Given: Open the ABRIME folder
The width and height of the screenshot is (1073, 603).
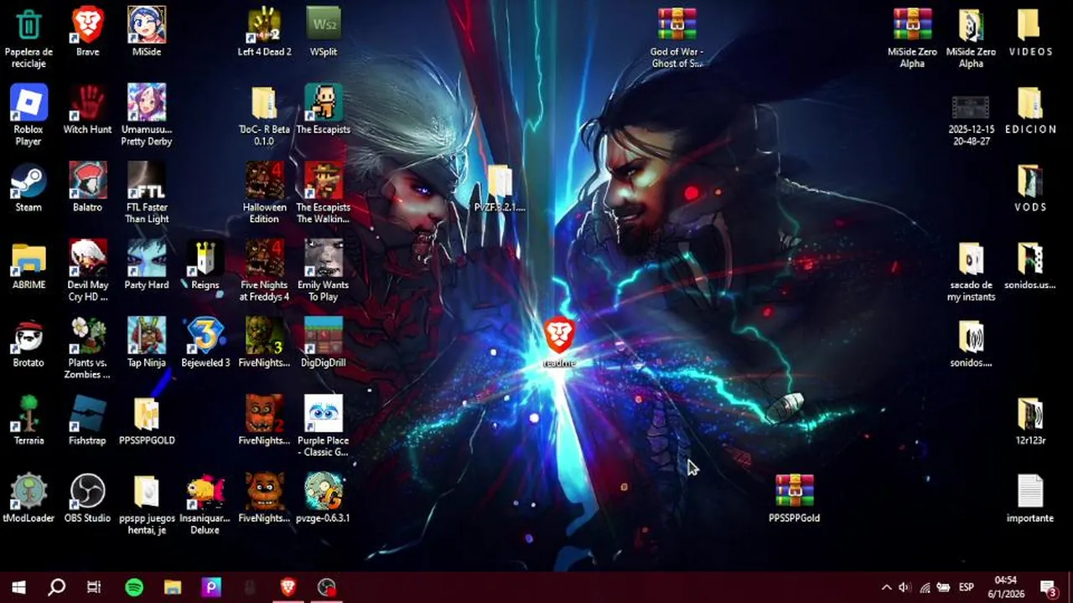Looking at the screenshot, I should (x=29, y=265).
